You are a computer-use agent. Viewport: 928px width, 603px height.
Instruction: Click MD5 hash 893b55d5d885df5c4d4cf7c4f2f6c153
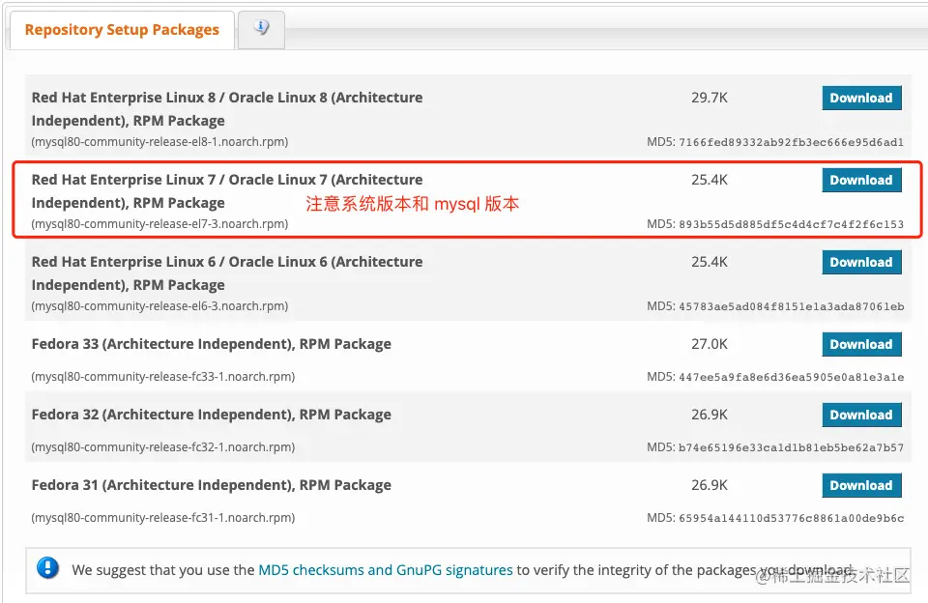click(792, 224)
